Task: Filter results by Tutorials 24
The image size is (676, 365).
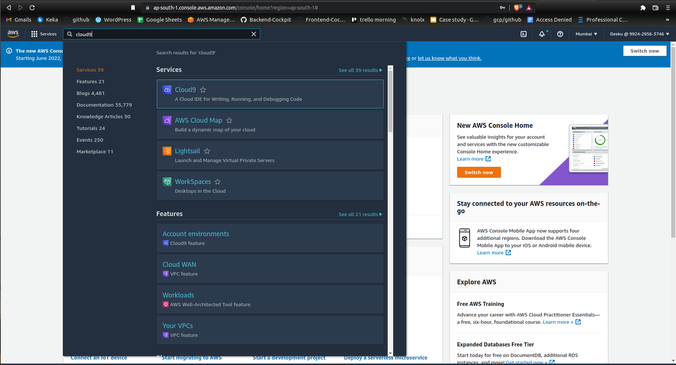Action: (90, 128)
